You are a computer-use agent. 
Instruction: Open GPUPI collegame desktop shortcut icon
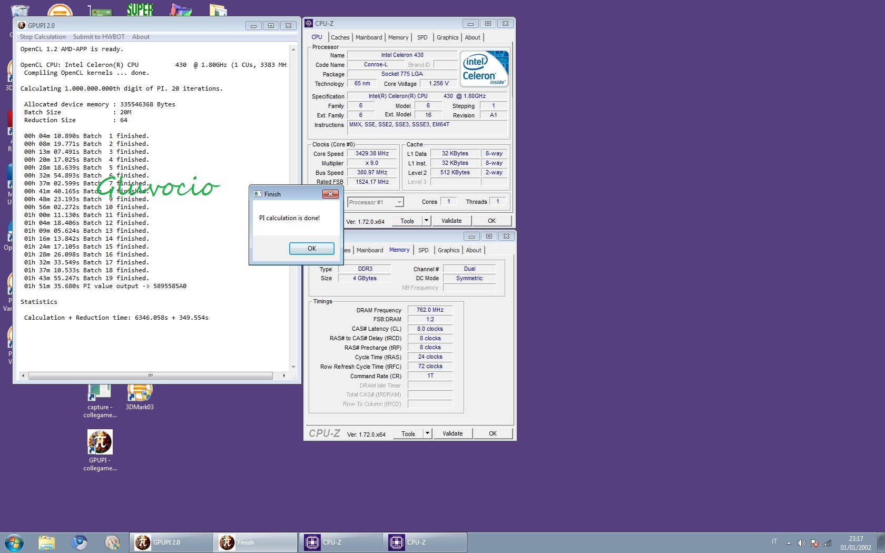coord(100,450)
